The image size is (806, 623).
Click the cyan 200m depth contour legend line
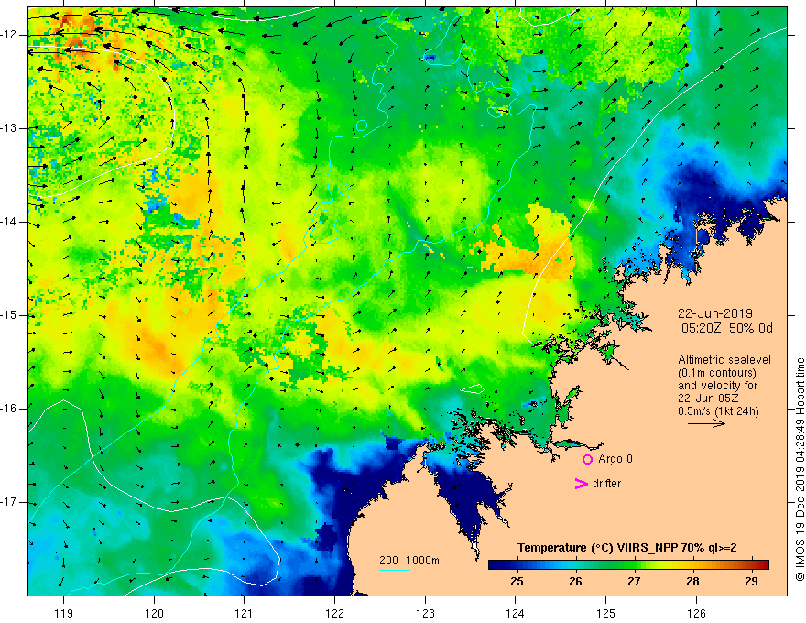394,570
